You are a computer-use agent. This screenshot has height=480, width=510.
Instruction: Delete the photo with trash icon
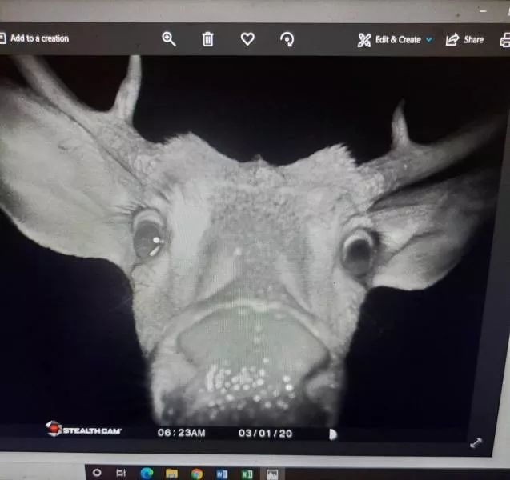point(208,39)
